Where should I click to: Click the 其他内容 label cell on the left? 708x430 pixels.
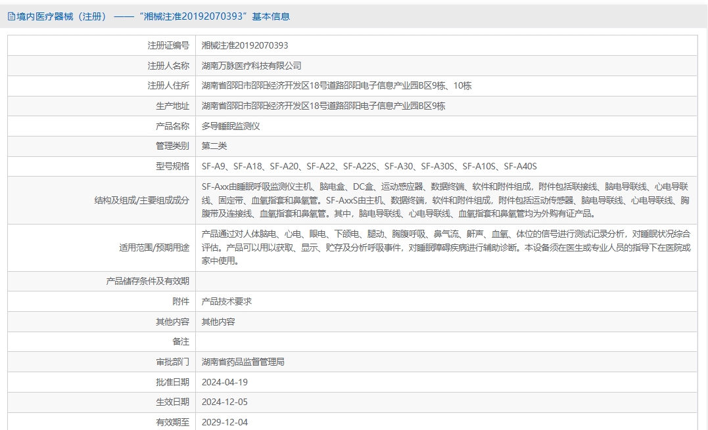102,322
